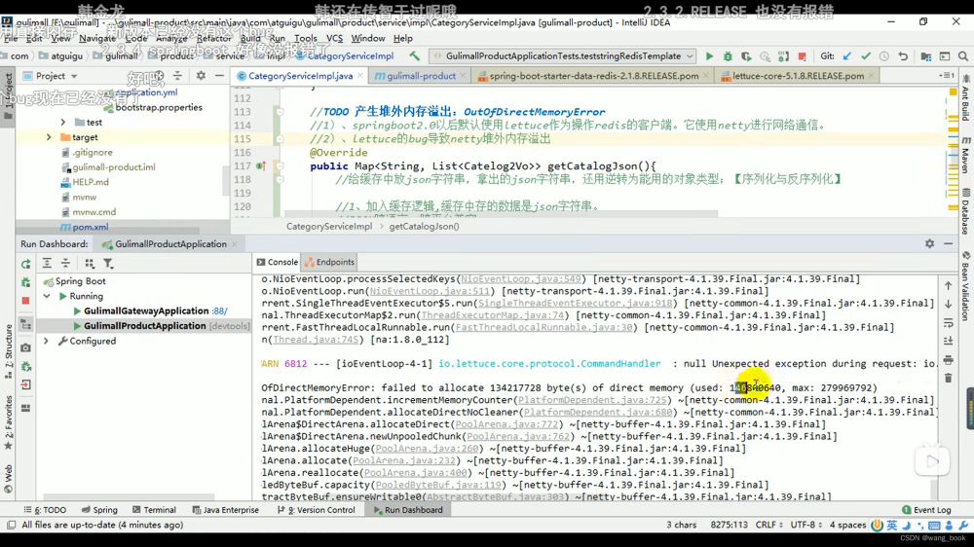Clear console with the trash icon
This screenshot has width=974, height=547.
coord(948,378)
